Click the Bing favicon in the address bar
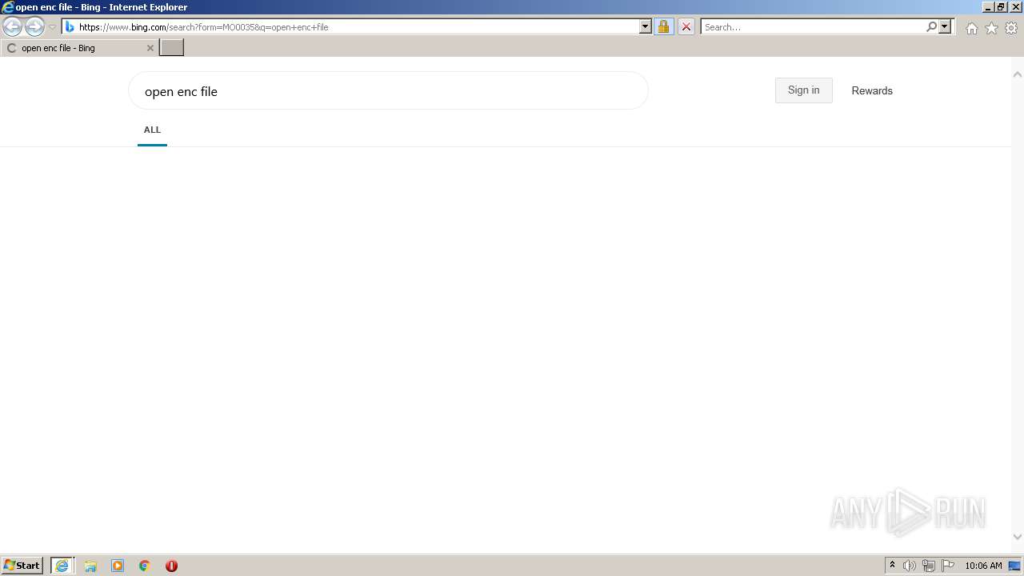1024x576 pixels. pos(70,27)
